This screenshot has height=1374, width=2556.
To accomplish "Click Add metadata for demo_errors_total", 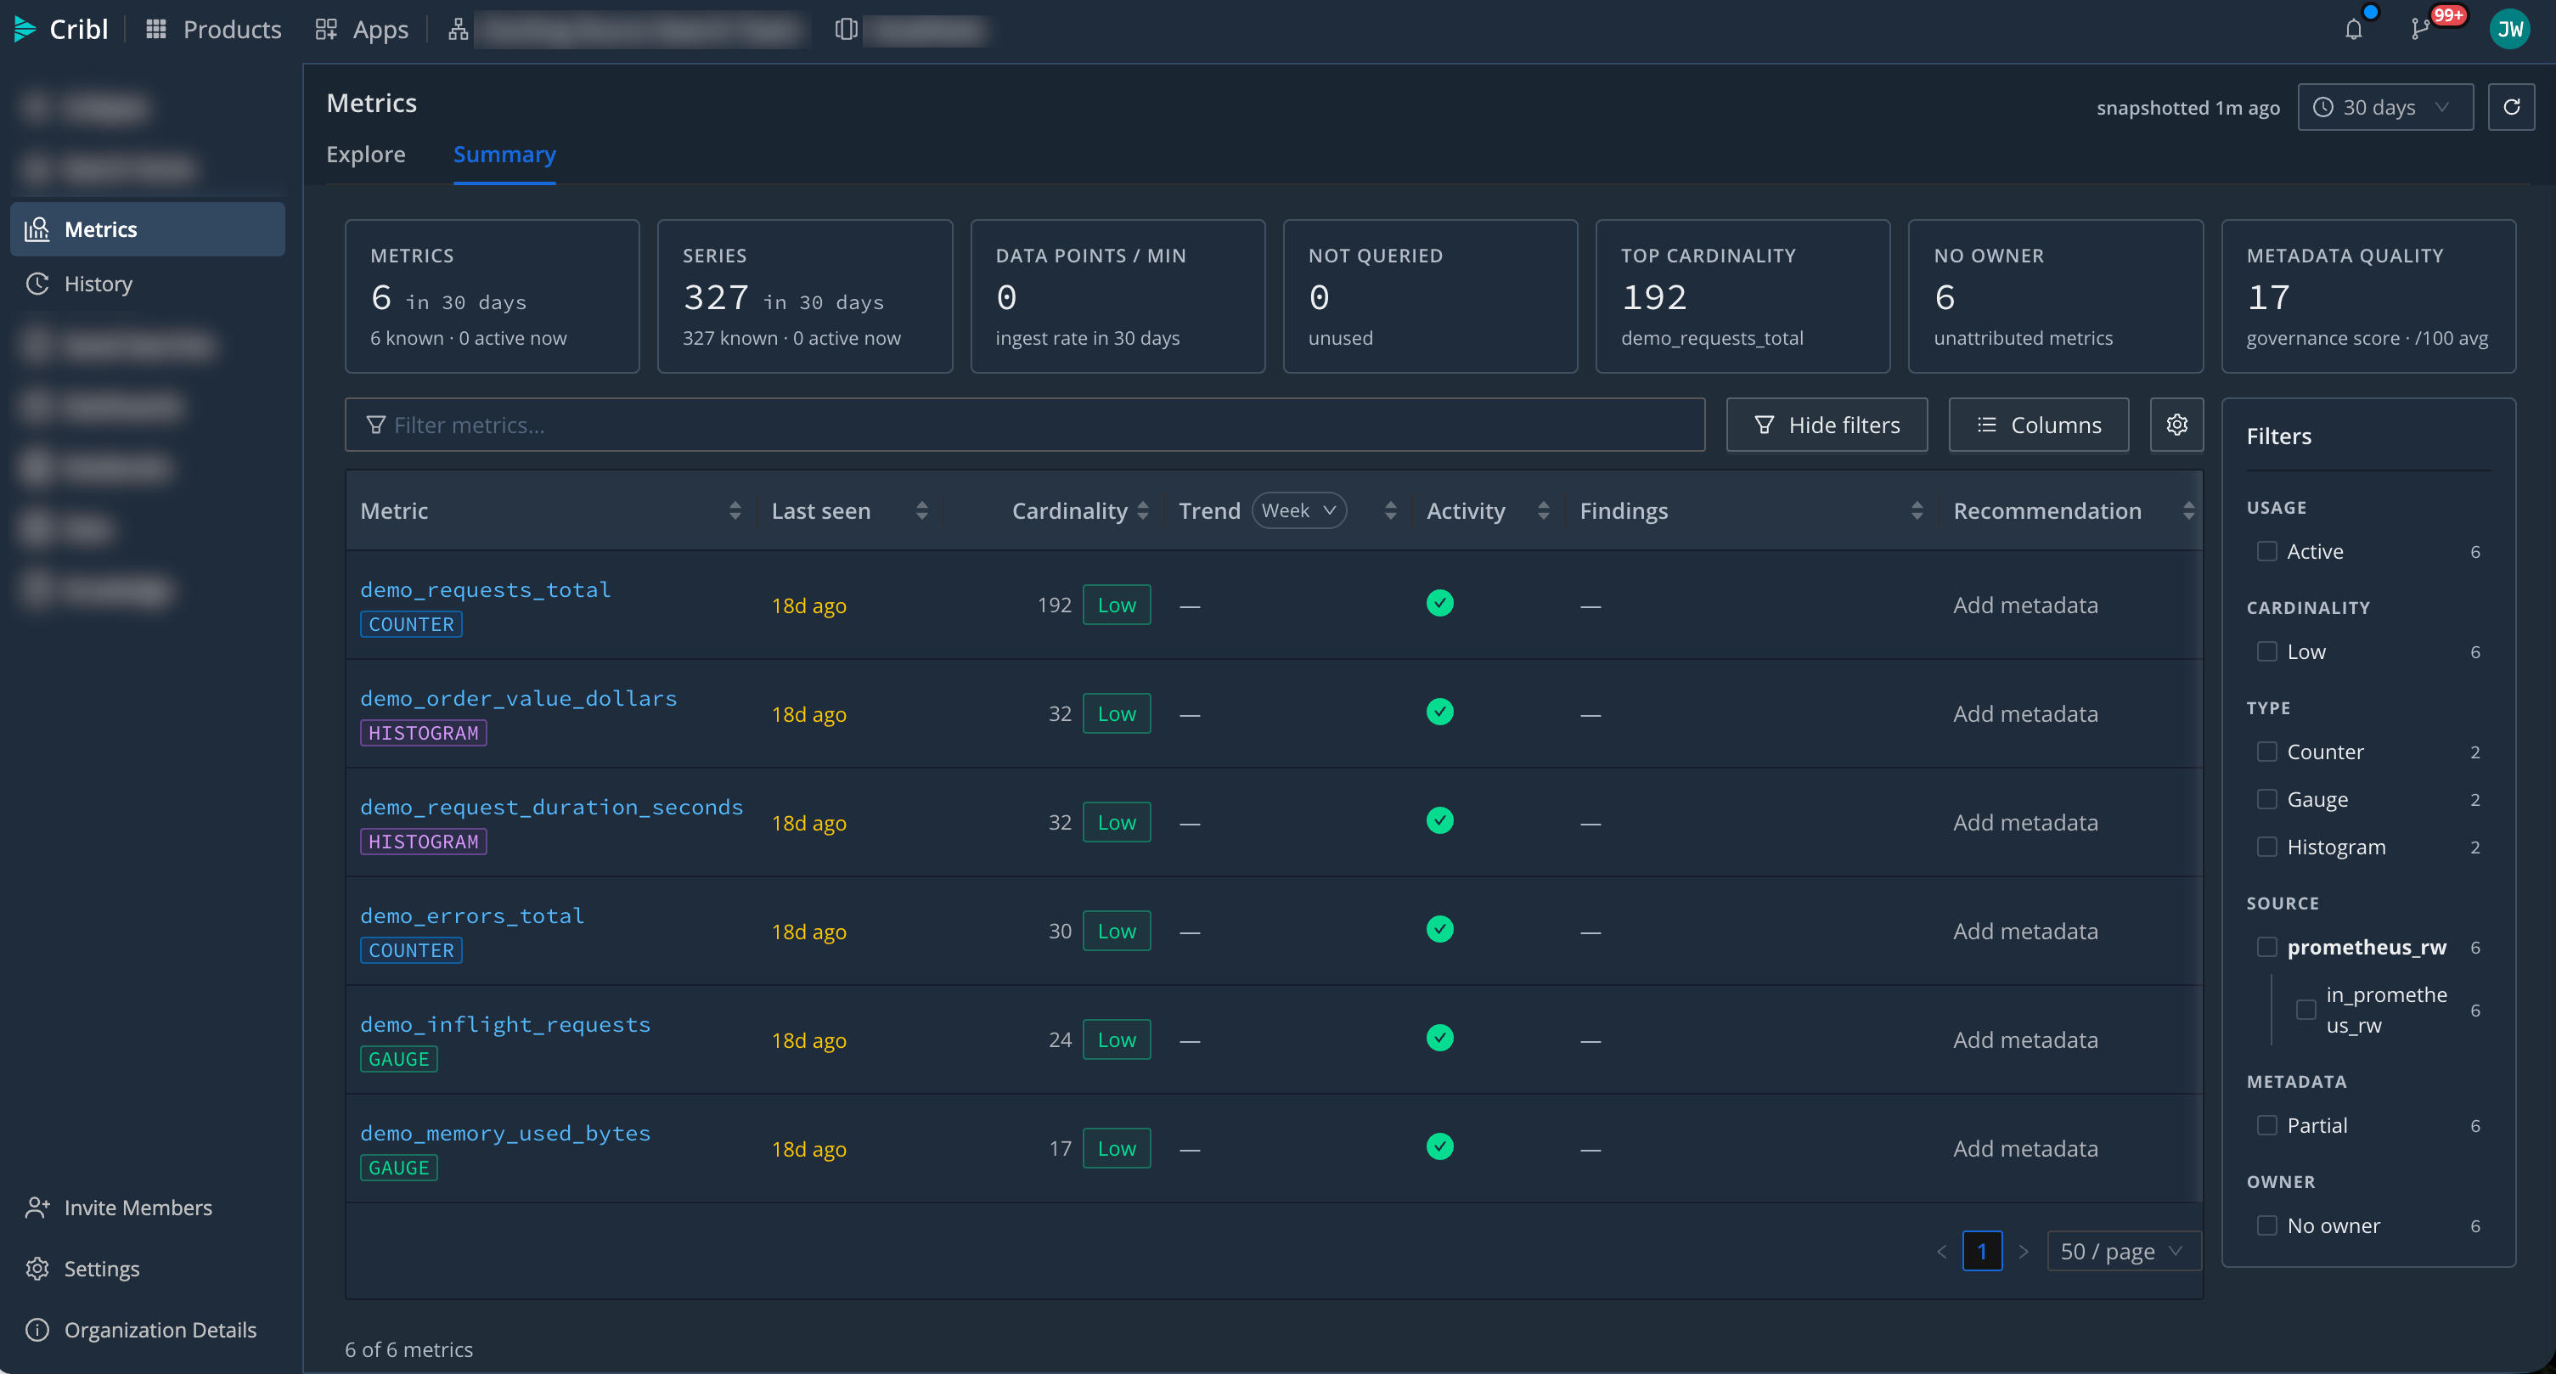I will click(2025, 932).
